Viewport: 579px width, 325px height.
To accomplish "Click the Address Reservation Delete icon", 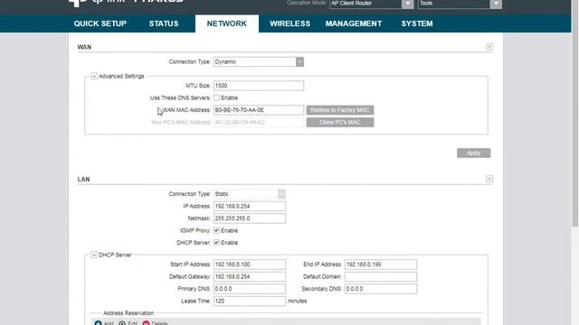I will [147, 323].
